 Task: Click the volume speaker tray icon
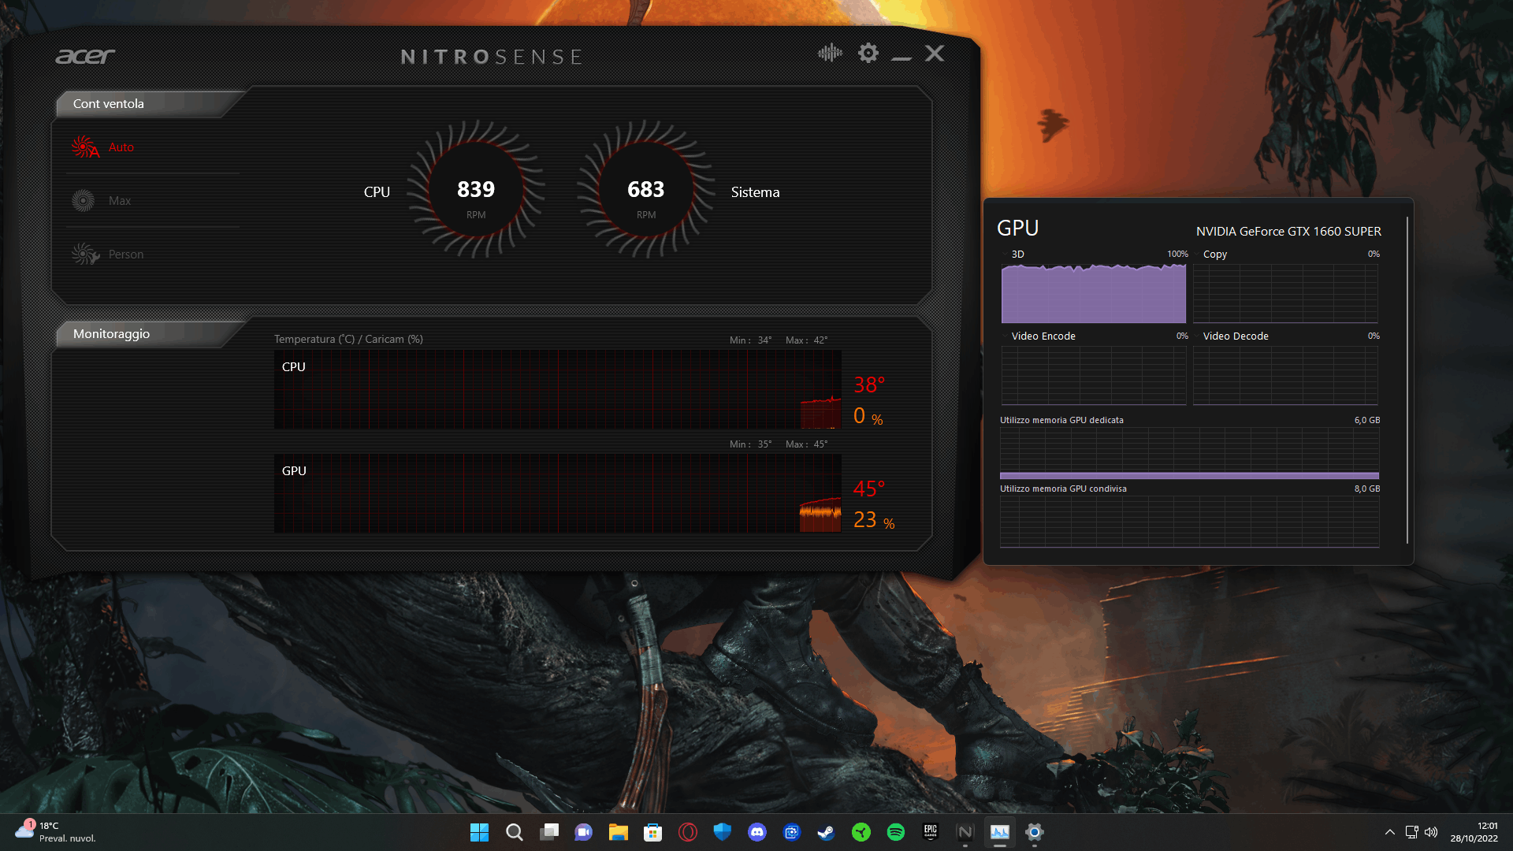(x=1431, y=832)
